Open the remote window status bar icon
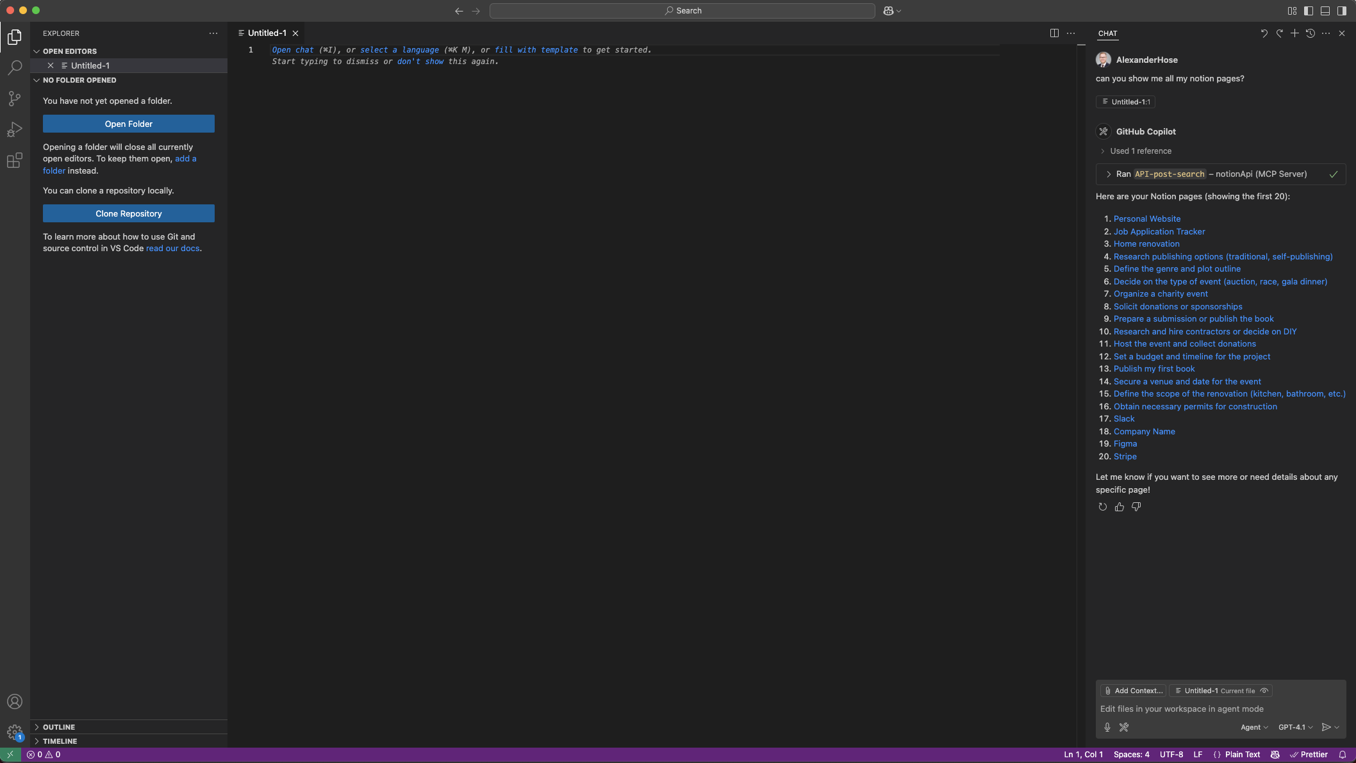 pyautogui.click(x=10, y=755)
